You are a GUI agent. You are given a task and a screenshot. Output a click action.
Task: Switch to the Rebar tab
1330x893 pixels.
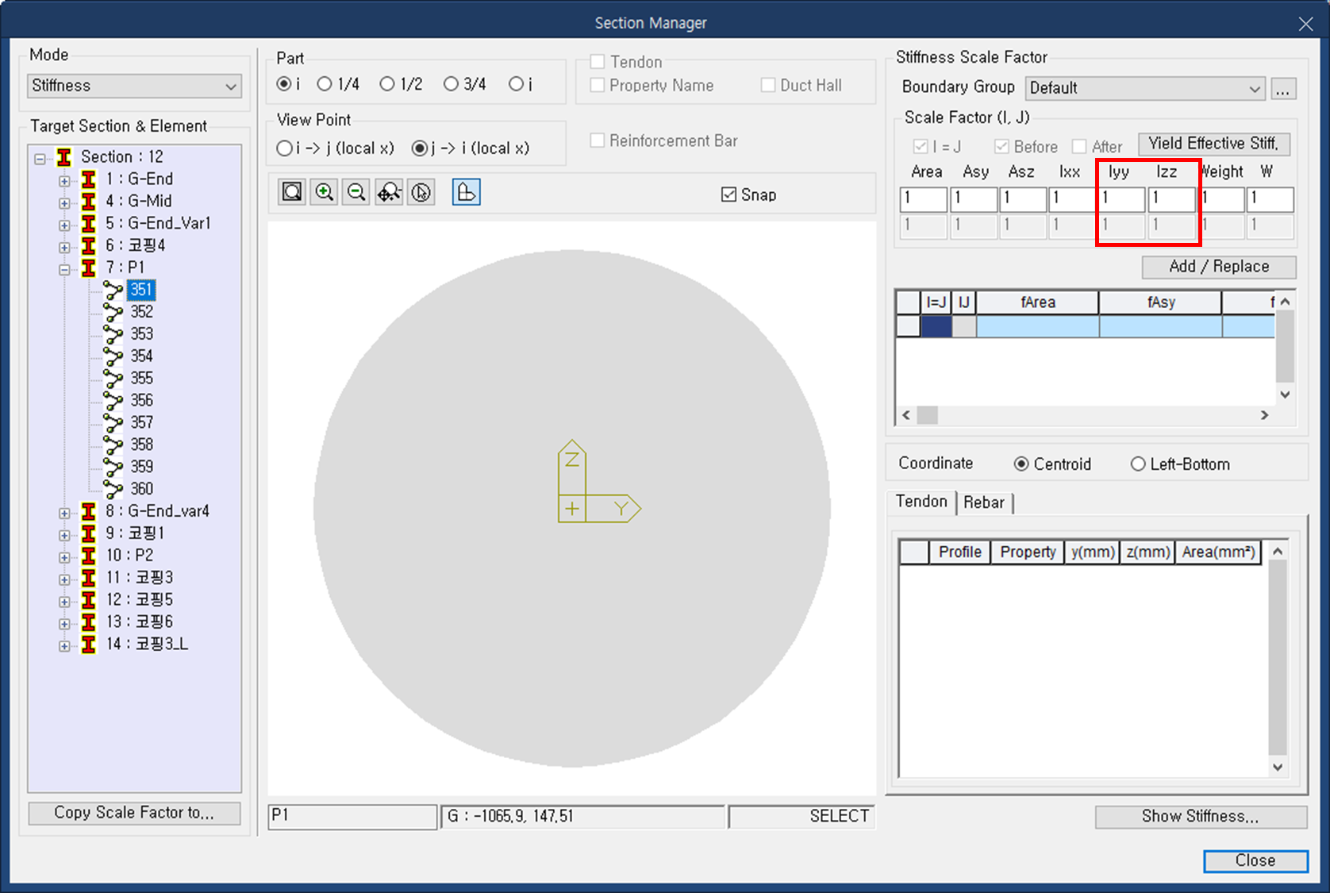[x=984, y=502]
